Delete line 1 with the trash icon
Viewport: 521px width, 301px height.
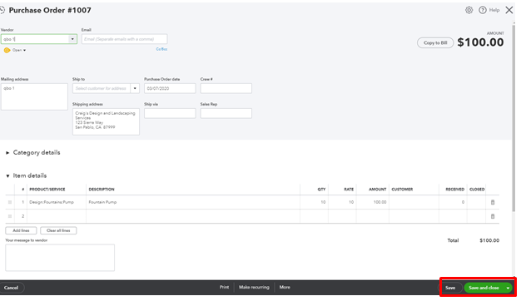[493, 202]
